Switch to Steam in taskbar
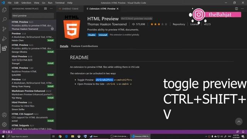Image resolution: width=247 pixels, height=139 pixels. click(98, 136)
